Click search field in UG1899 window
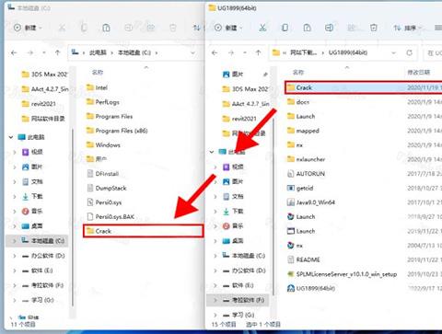 [x=433, y=52]
